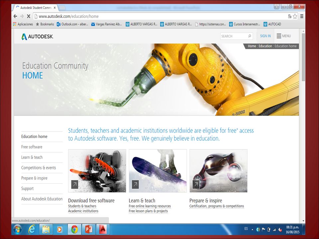
Task: Click arrow icon on the robot image
Action: 75,184
